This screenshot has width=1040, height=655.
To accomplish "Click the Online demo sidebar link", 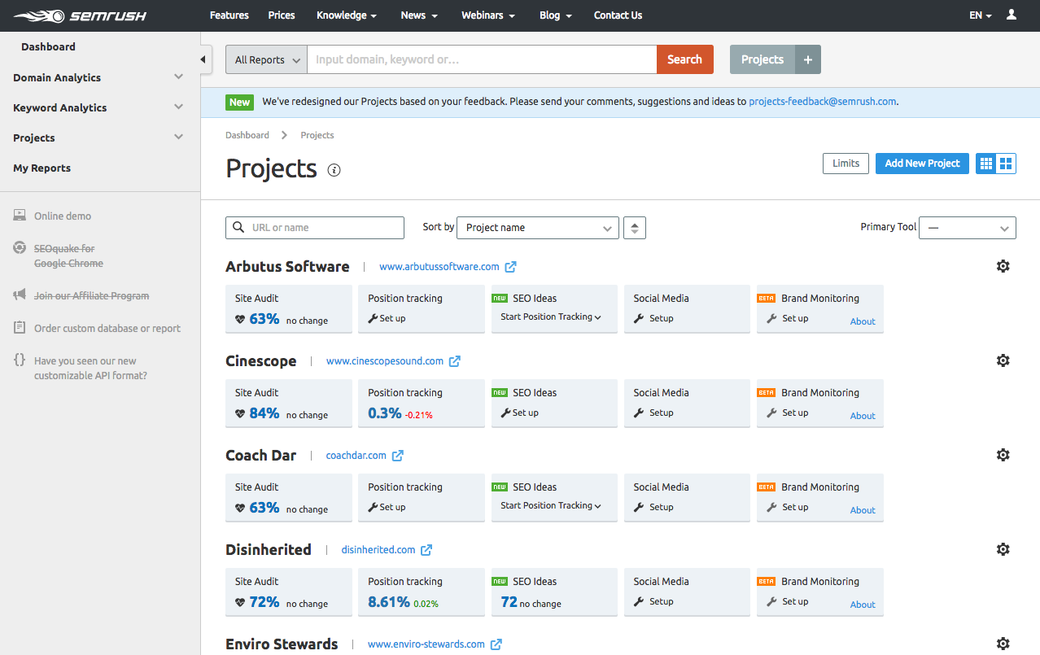I will [63, 216].
